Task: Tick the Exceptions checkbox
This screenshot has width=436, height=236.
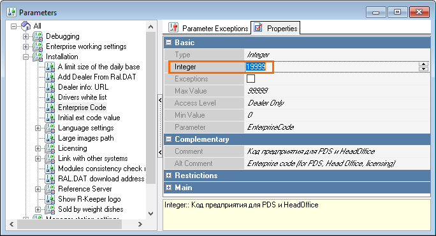Action: (251, 79)
